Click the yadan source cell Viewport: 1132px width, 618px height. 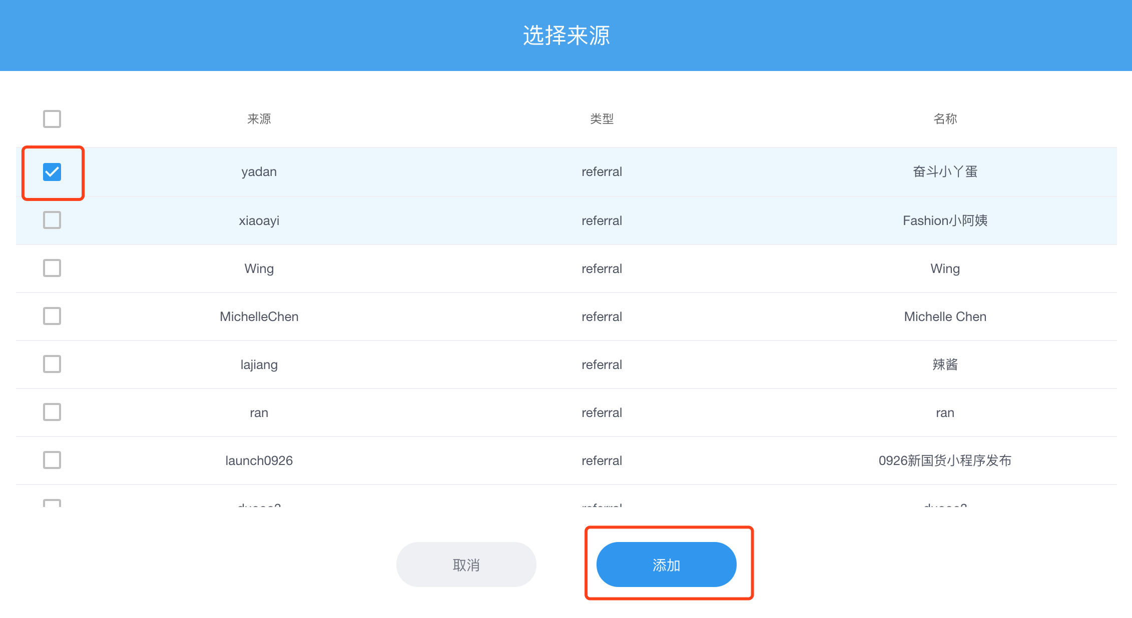tap(259, 172)
